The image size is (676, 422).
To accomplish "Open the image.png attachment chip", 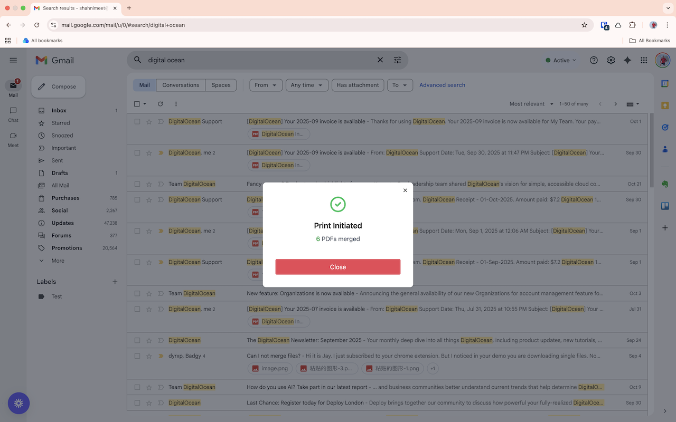I will coord(270,368).
